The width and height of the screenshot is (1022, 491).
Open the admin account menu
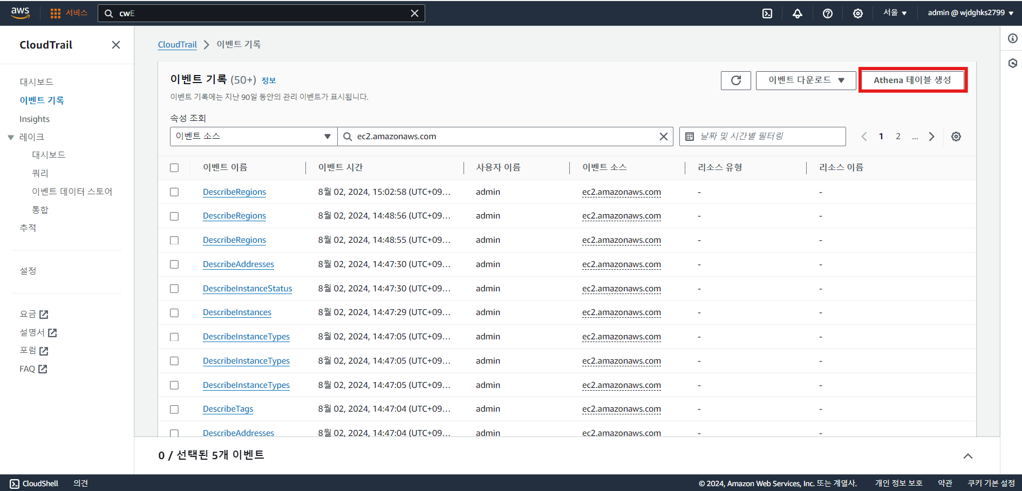pyautogui.click(x=970, y=13)
